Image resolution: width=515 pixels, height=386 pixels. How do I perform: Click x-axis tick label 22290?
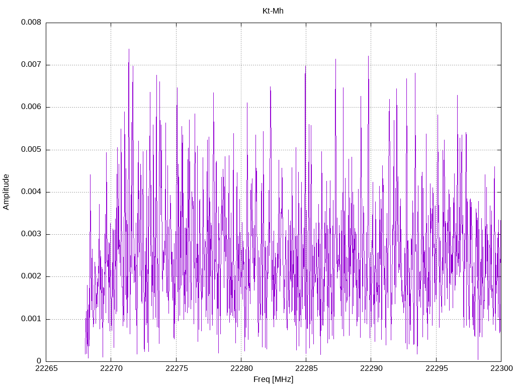coord(372,368)
